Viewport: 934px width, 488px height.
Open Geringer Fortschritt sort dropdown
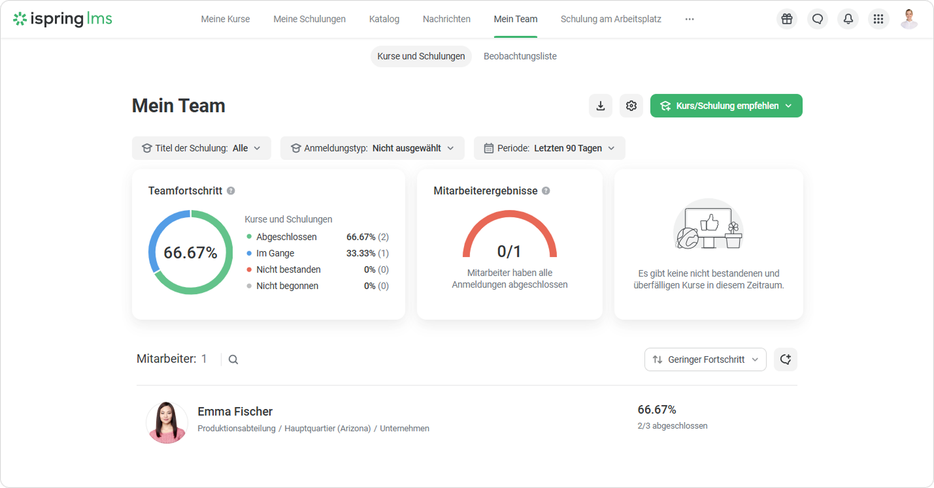(705, 359)
